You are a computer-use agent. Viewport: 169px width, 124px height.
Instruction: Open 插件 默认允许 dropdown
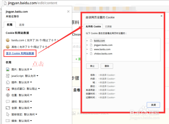click(x=25, y=82)
